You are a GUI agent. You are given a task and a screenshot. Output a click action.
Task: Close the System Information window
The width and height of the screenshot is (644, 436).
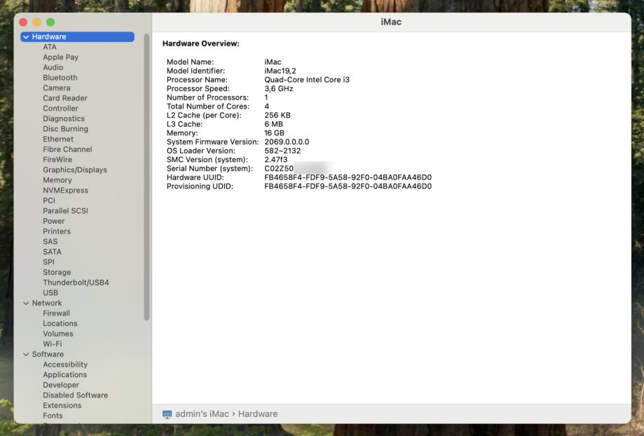tap(23, 22)
